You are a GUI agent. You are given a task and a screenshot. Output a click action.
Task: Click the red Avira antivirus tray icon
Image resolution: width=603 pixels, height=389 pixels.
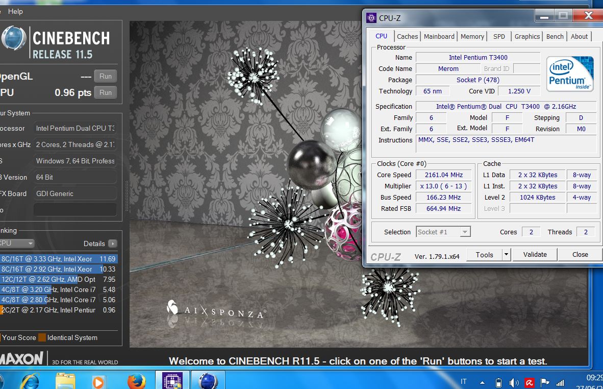pyautogui.click(x=530, y=382)
